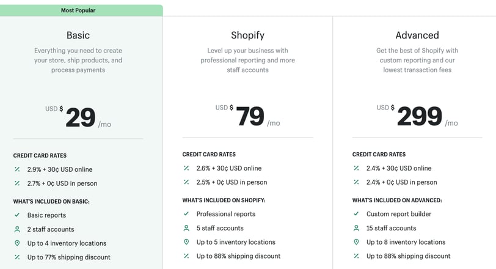Click the checkmark icon beside Basic reports

click(x=17, y=215)
